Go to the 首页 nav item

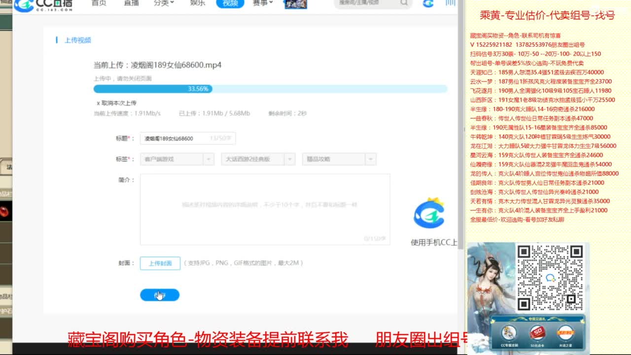(99, 3)
